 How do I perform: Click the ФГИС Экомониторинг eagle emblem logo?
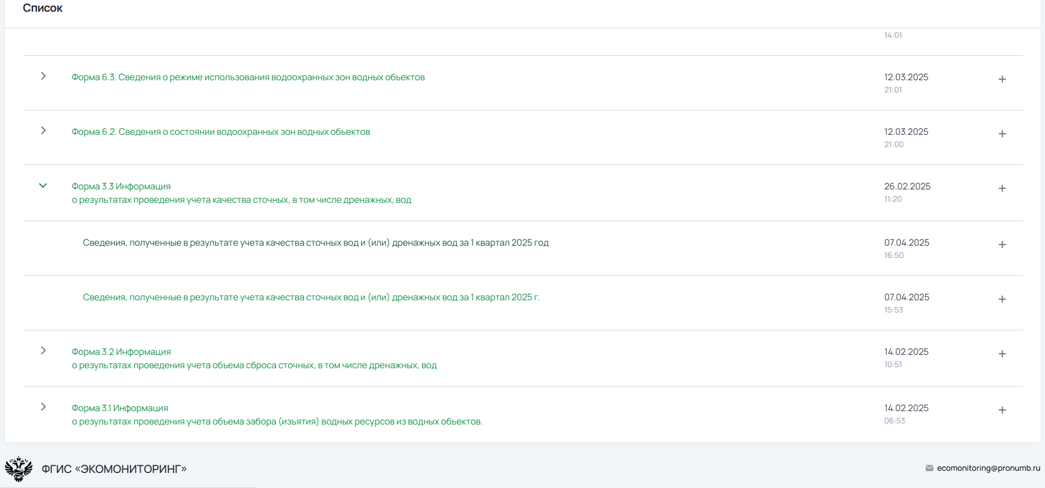19,469
